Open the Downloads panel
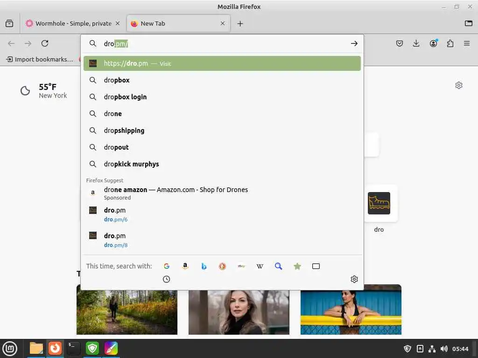 416,43
